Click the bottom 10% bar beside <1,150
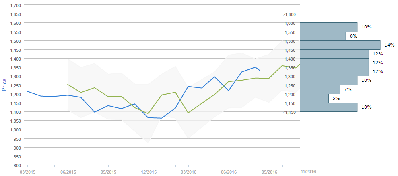Screen dimensions: 398x176 pyautogui.click(x=328, y=107)
